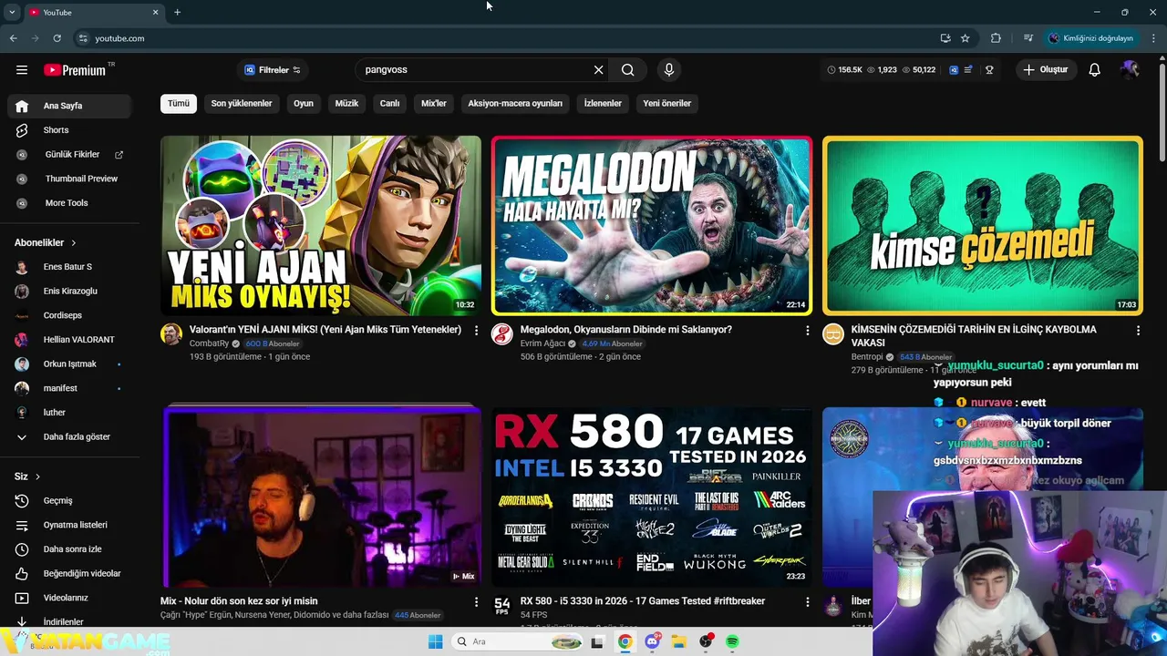The width and height of the screenshot is (1167, 656).
Task: Open options for KİMSENİN ÇÖZEMEDİĞİ video
Action: coord(1138,330)
